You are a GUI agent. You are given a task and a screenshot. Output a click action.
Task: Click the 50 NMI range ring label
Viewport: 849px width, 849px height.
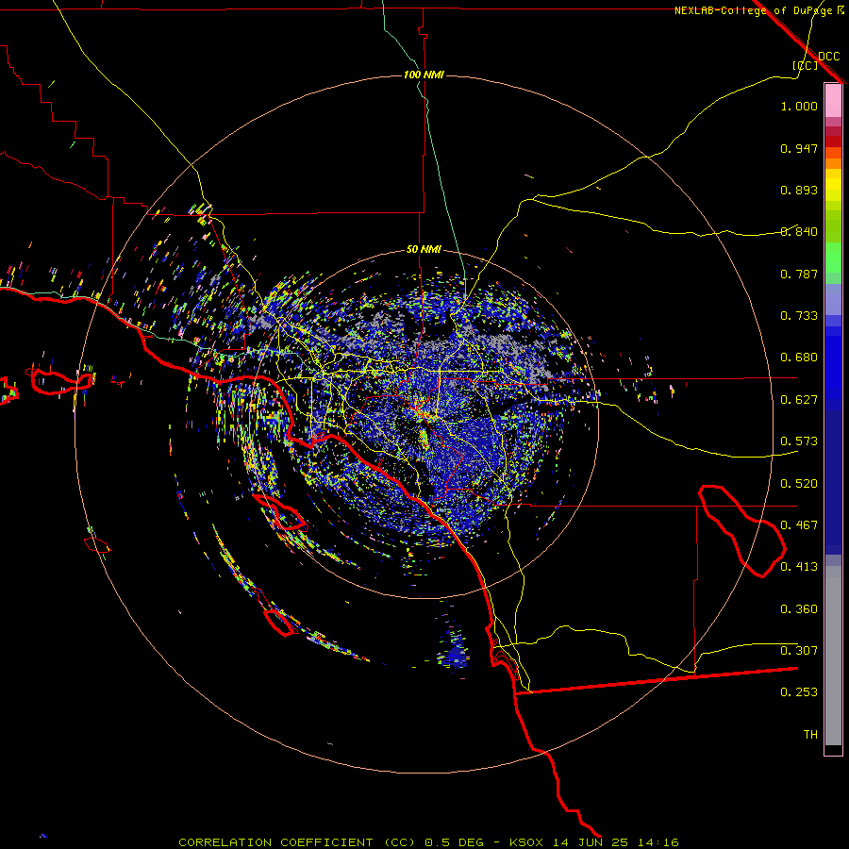coord(424,250)
